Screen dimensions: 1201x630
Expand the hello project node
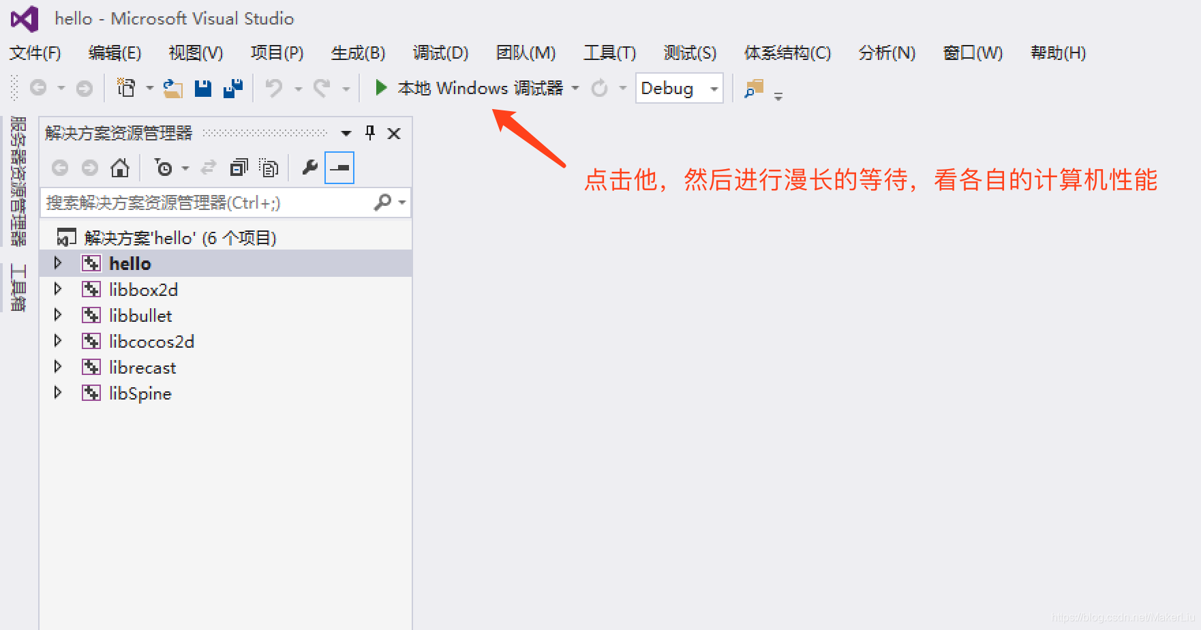click(58, 263)
